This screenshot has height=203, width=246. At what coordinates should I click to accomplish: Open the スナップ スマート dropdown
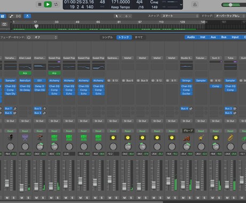pyautogui.click(x=180, y=16)
